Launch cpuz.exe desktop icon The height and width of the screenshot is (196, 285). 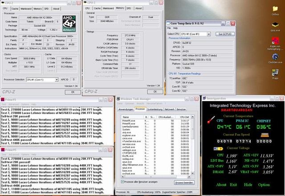275,25
